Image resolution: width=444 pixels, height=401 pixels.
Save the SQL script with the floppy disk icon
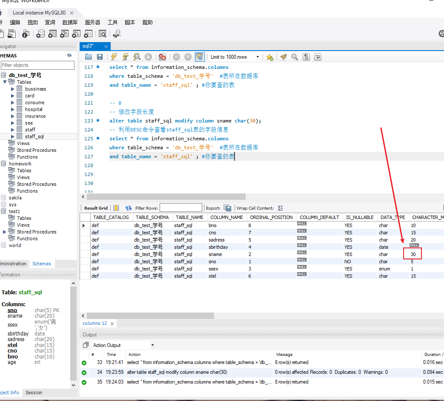[x=100, y=57]
